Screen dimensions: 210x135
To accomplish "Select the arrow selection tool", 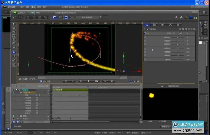I will coord(14,24).
